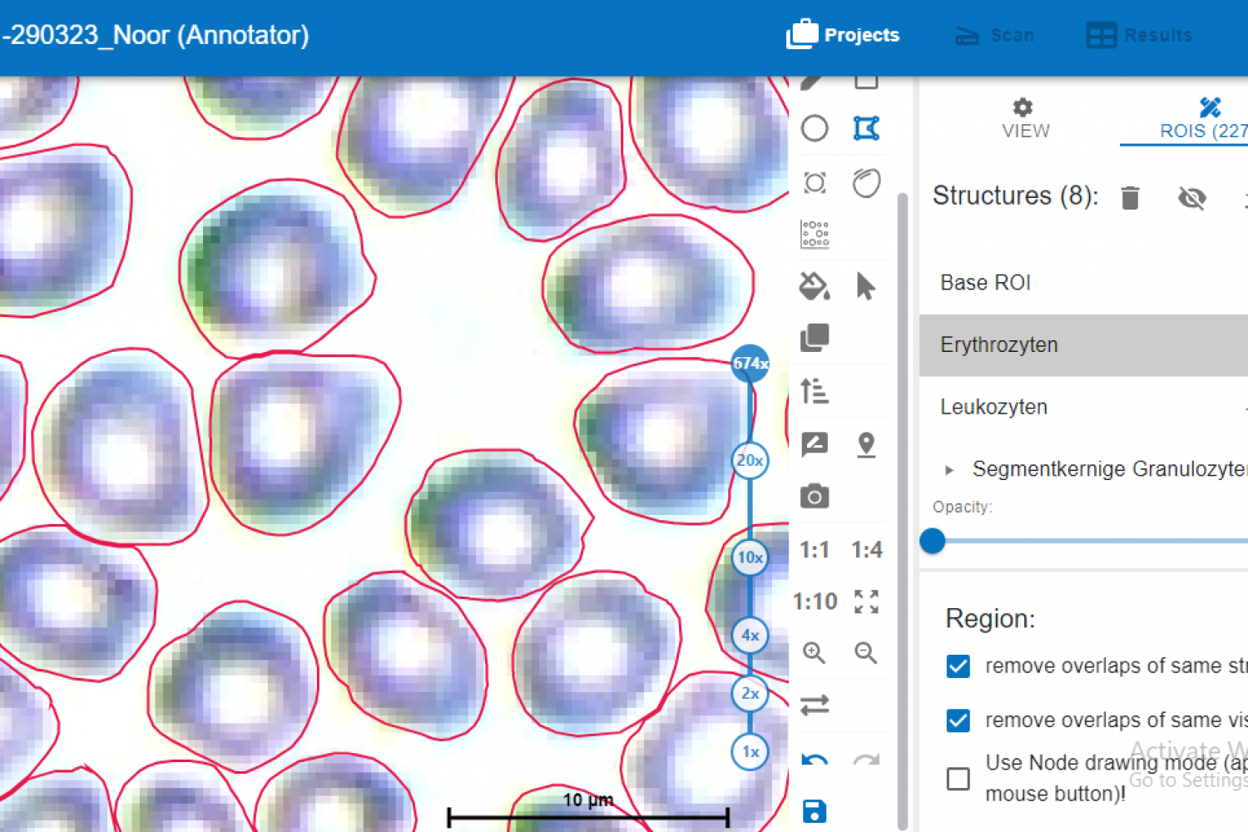This screenshot has width=1248, height=832.
Task: Select the polygon region tool
Action: pos(866,129)
